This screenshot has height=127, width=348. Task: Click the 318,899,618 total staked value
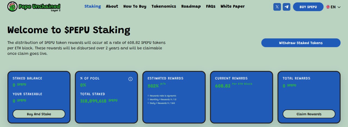(93, 101)
